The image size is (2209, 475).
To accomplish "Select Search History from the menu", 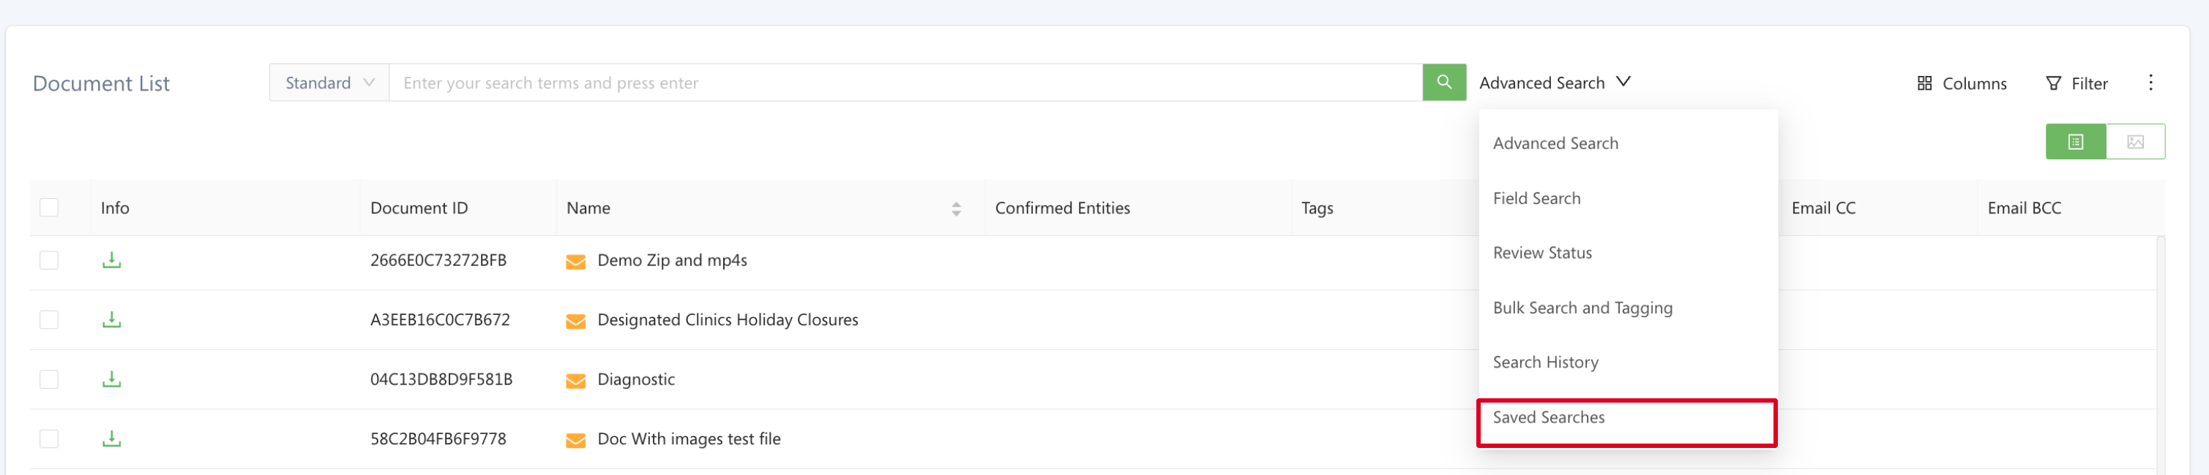I will click(1545, 363).
